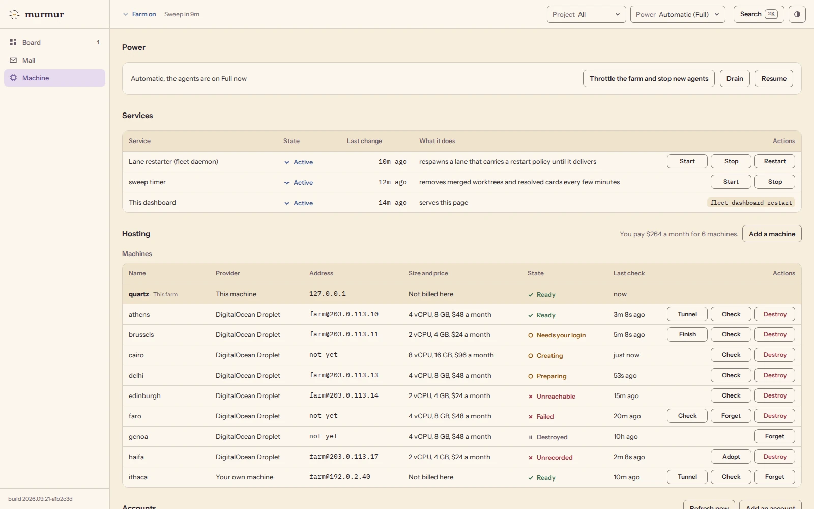Viewport: 814px width, 509px height.
Task: Check the ithaca machine
Action: click(x=731, y=477)
